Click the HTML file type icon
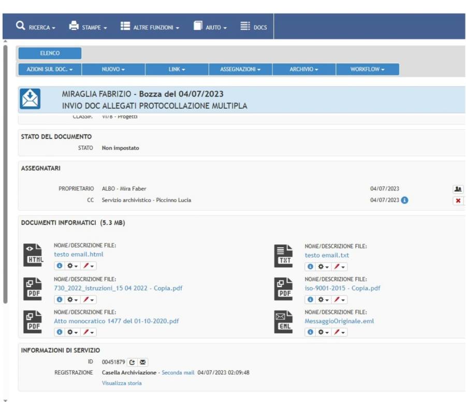This screenshot has height=402, width=466. 32,255
